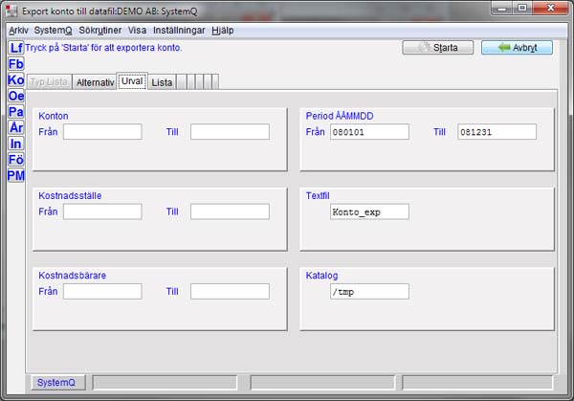Screen dimensions: 574x401
Task: Click the Konton Från input field
Action: coord(101,132)
